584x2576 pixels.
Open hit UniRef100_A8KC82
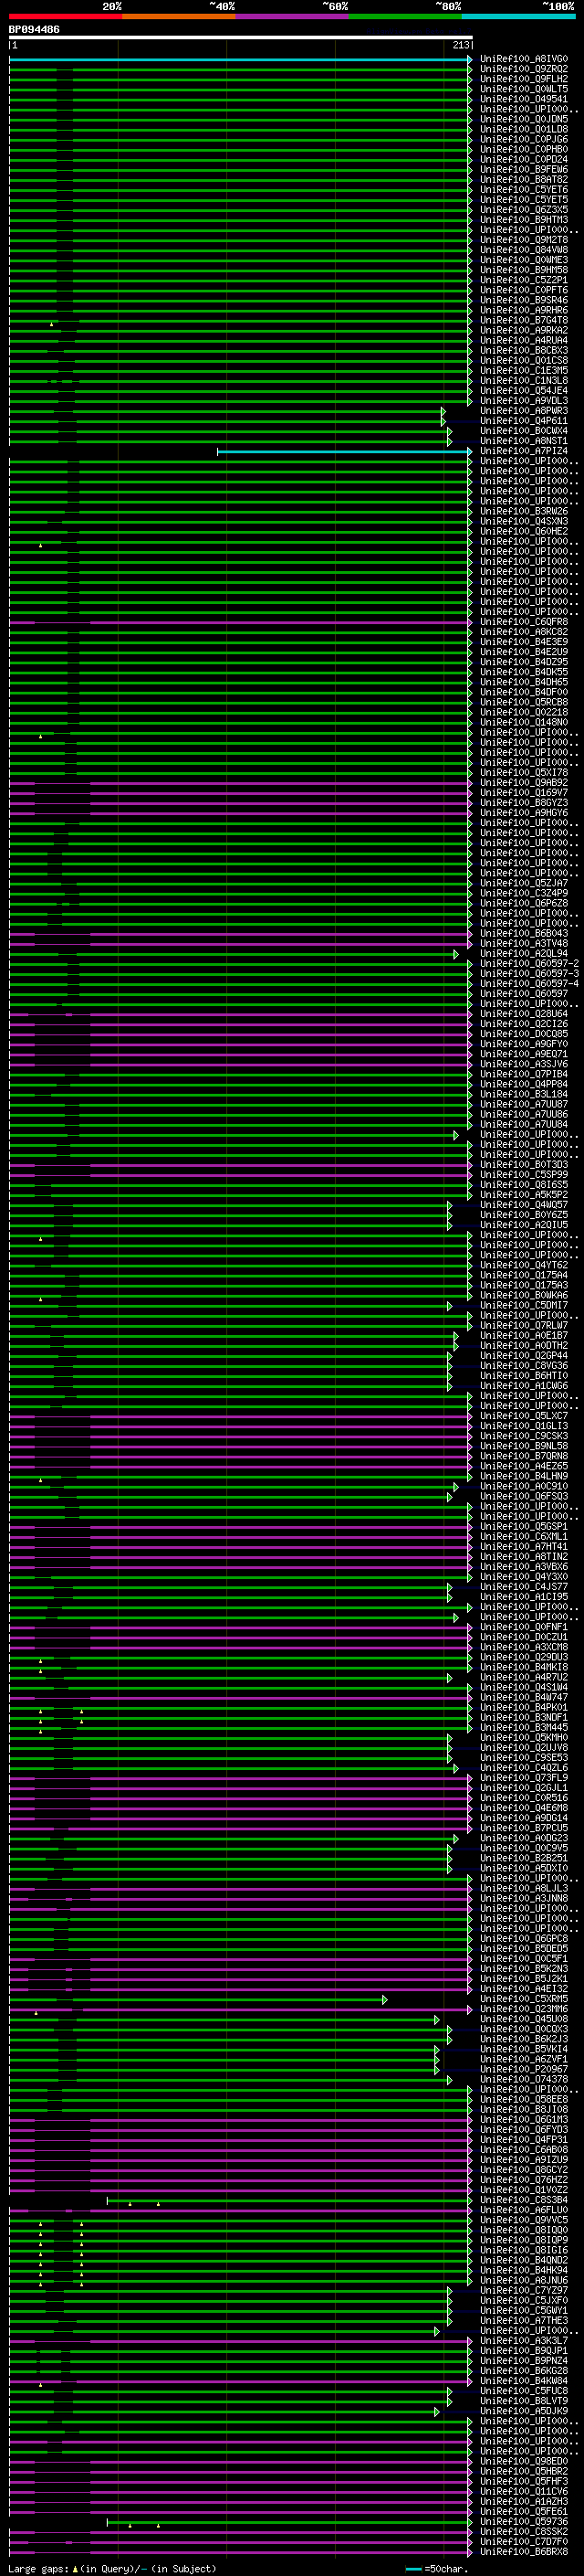[523, 632]
